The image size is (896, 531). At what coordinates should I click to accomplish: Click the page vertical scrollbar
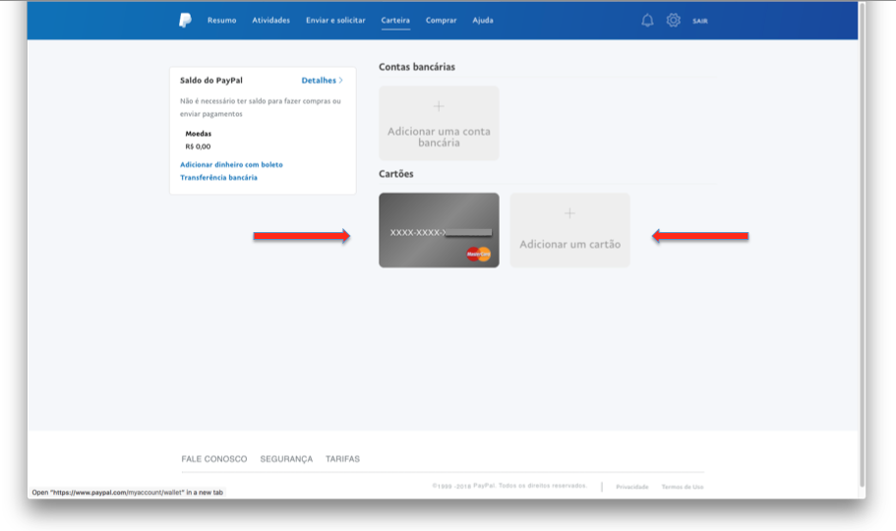[862, 245]
